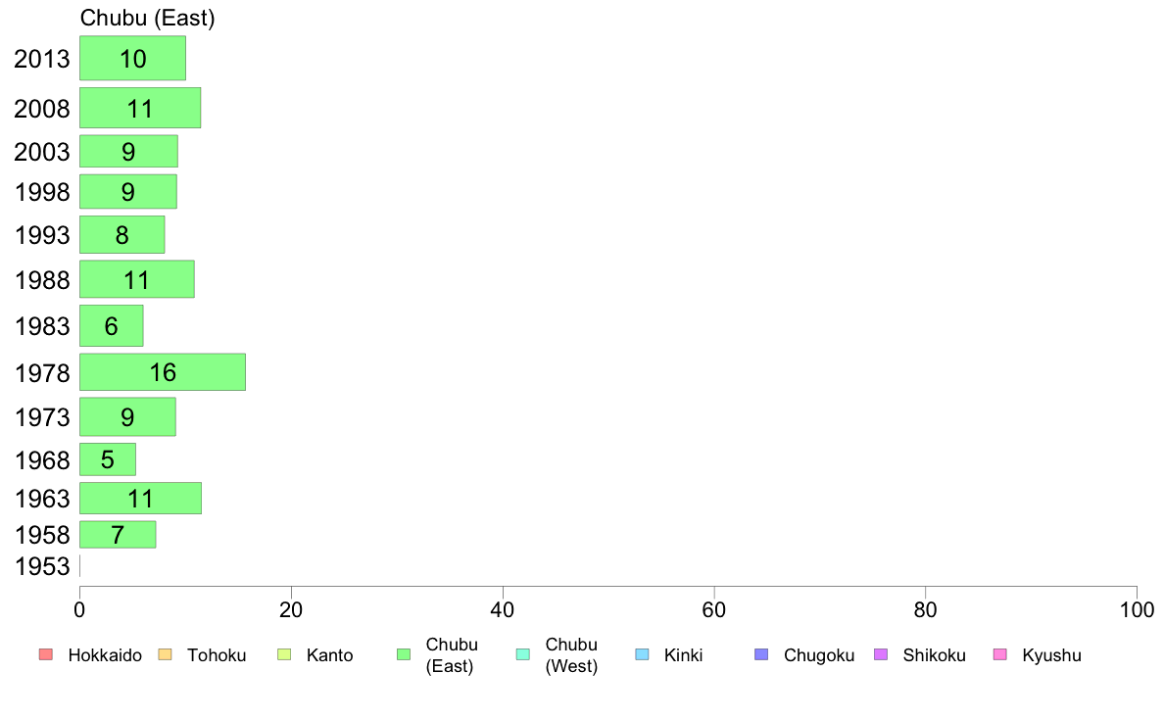Select the 1968 bar labeled 5
This screenshot has width=1164, height=721.
tap(108, 459)
